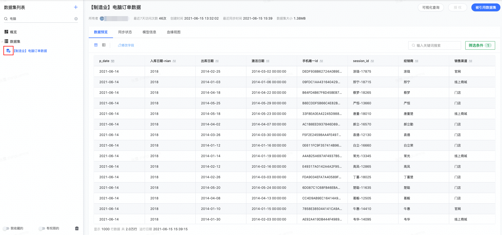Image resolution: width=502 pixels, height=235 pixels.
Task: Click the 手机唯一id column type icon
Action: 321,61
